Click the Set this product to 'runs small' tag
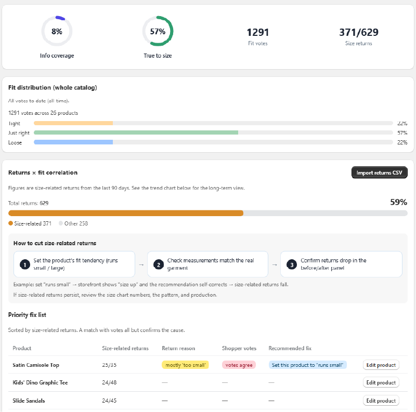The image size is (416, 412). pos(307,365)
